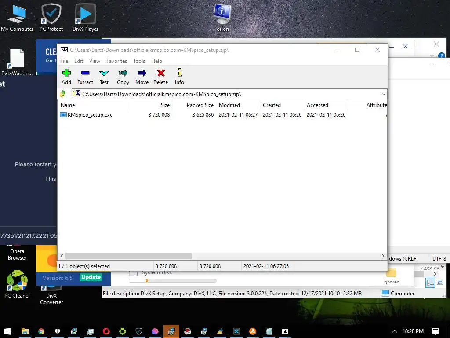
Task: Click the Update button in the background window
Action: pos(91,277)
